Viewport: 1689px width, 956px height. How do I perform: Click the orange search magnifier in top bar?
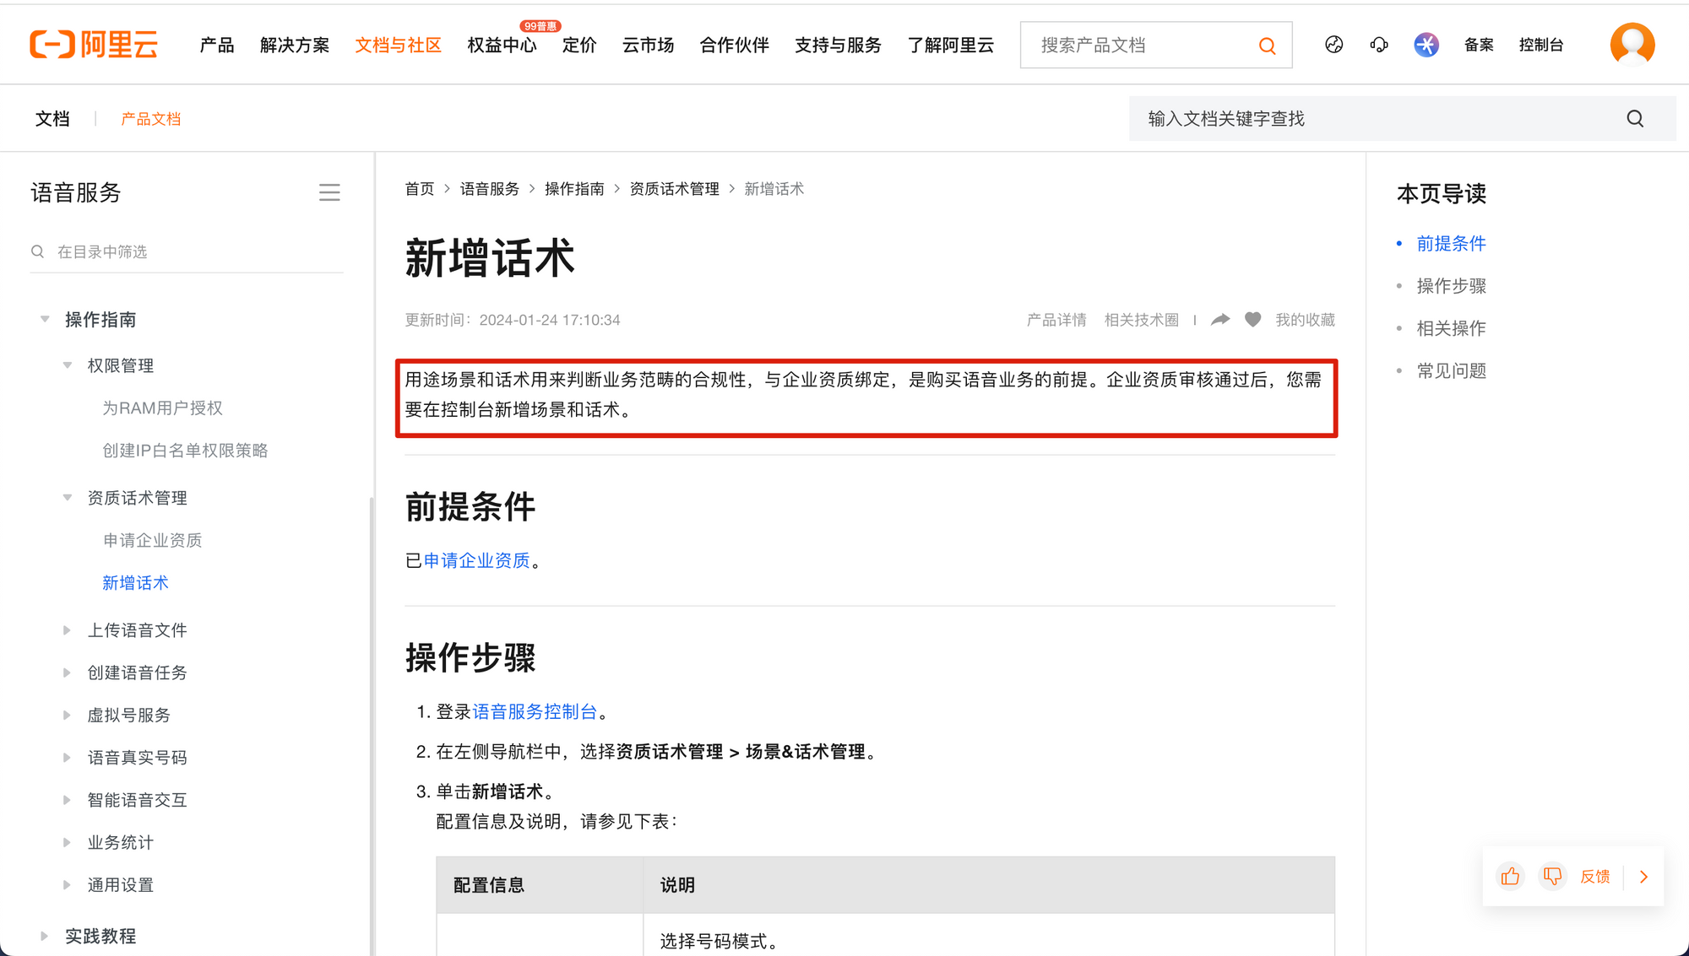point(1267,46)
